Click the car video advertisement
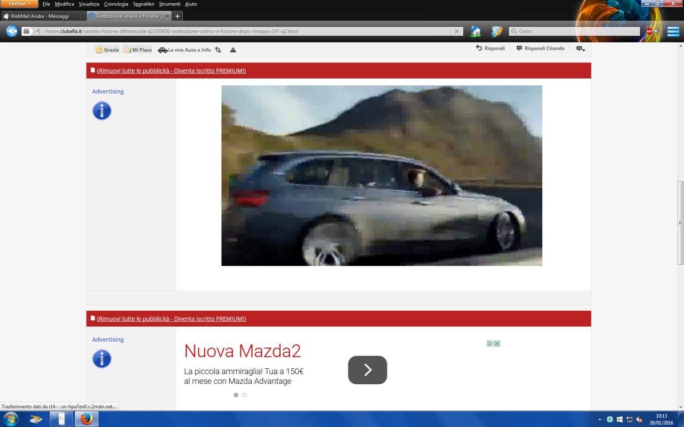The image size is (684, 427). tap(382, 176)
